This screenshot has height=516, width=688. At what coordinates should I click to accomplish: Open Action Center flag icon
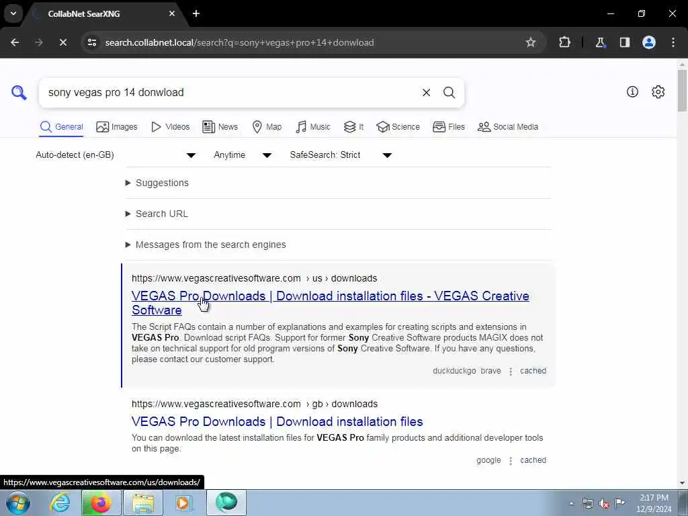coord(619,503)
